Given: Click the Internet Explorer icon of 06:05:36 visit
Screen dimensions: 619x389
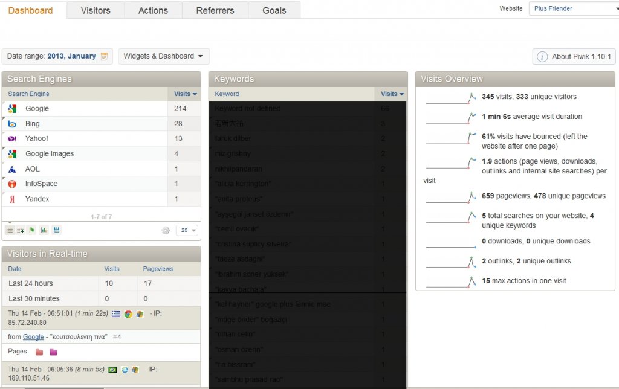Looking at the screenshot, I should pos(125,370).
